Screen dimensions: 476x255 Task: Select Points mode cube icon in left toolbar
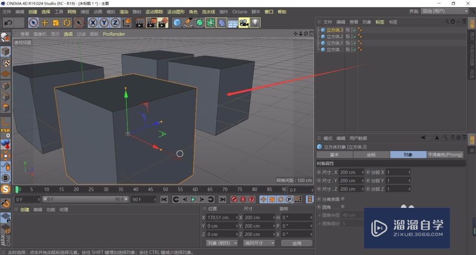(5, 86)
